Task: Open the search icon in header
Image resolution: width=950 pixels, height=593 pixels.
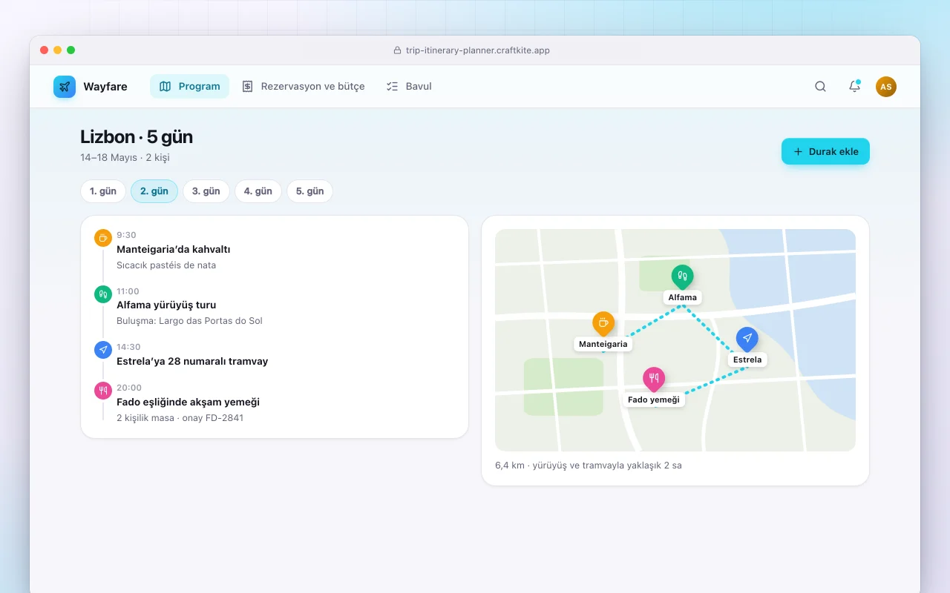Action: 820,86
